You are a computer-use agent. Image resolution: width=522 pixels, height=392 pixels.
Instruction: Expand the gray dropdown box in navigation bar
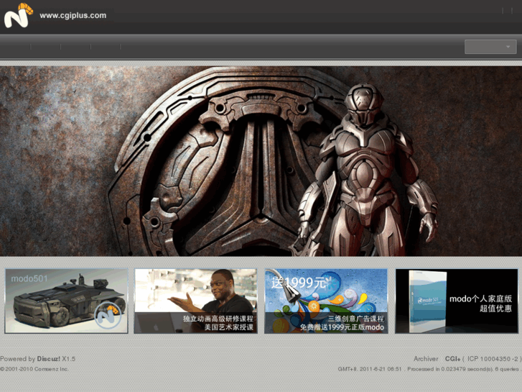tap(490, 47)
